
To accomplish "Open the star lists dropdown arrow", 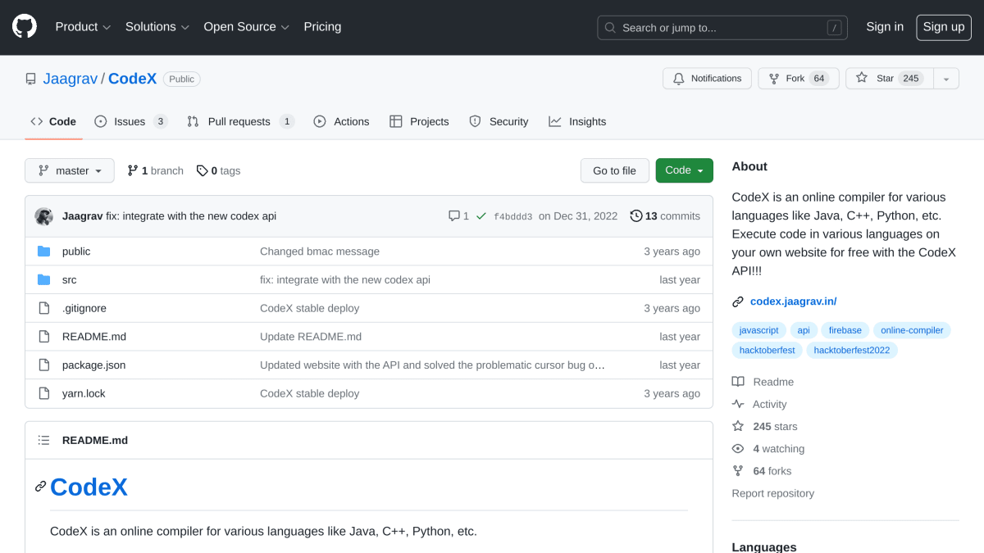I will (945, 79).
